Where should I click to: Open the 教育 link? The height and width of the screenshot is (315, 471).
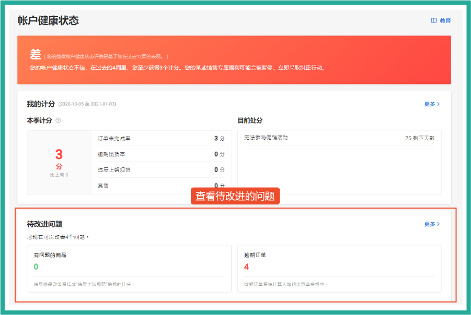pyautogui.click(x=444, y=20)
